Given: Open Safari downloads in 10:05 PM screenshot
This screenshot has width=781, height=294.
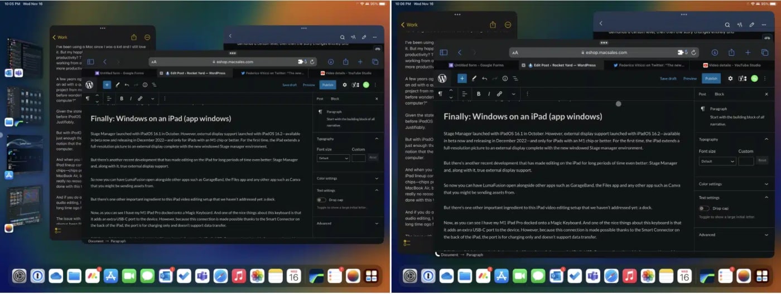Looking at the screenshot, I should 331,62.
